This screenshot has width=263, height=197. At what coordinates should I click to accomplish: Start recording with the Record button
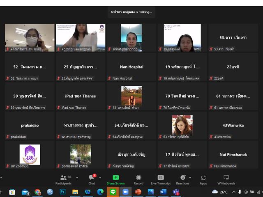pyautogui.click(x=138, y=180)
